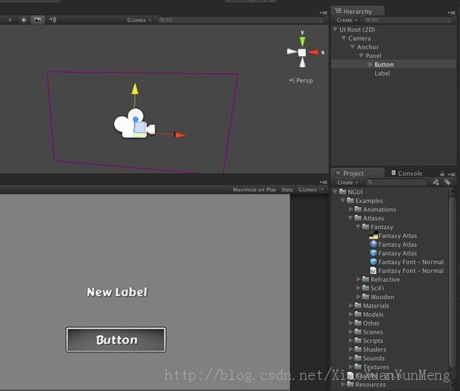This screenshot has width=460, height=391.
Task: Select Fantasy Atlas material sphere icon
Action: point(374,244)
